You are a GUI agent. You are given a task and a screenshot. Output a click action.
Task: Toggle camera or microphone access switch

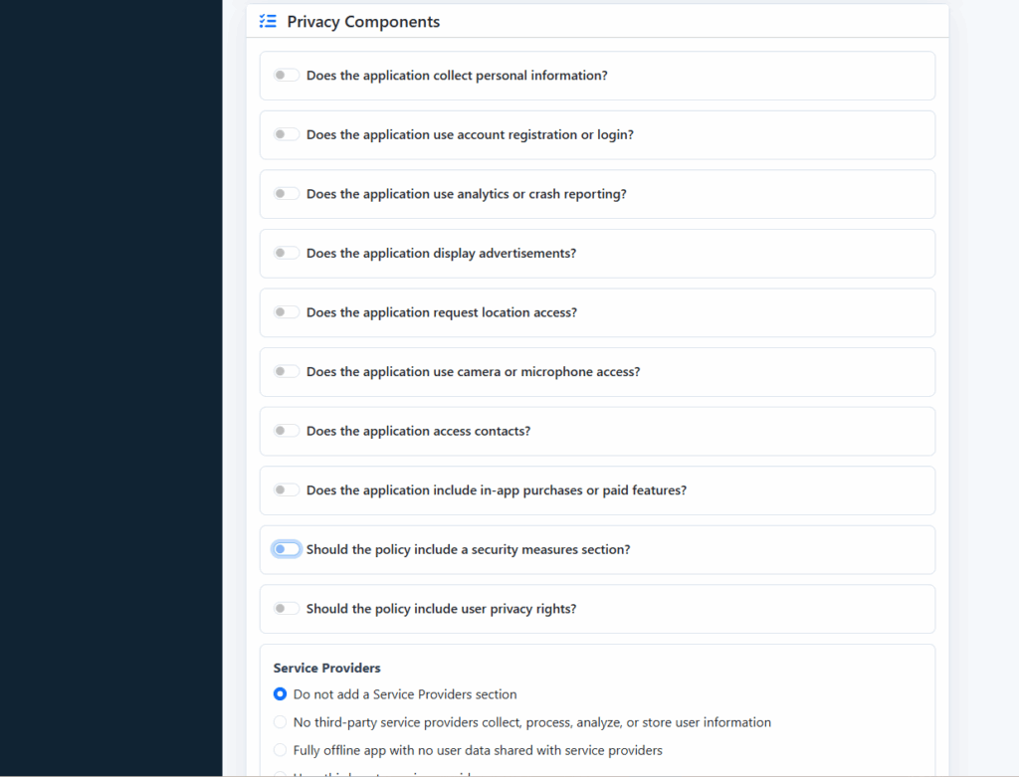[x=286, y=372]
